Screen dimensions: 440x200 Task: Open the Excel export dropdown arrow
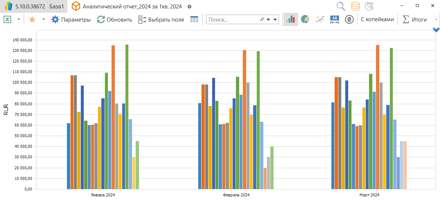click(19, 19)
